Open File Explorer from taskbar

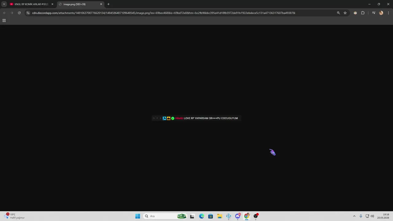[220, 216]
